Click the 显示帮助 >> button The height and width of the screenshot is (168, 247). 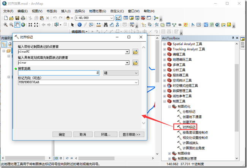click(x=131, y=135)
